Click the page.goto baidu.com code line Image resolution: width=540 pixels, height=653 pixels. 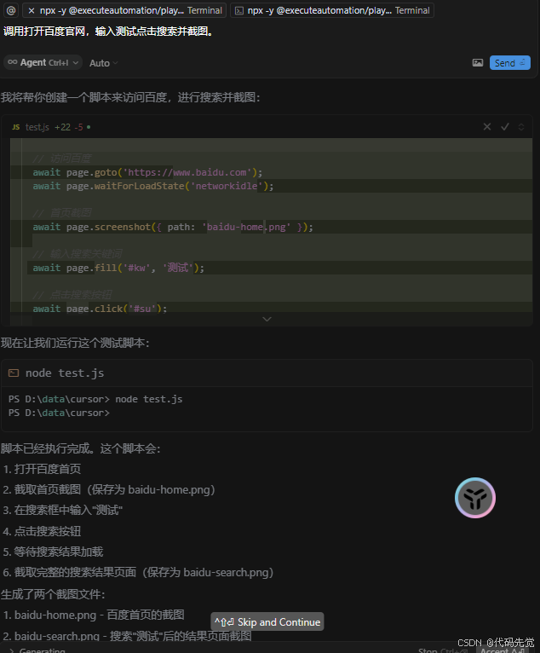(x=147, y=172)
